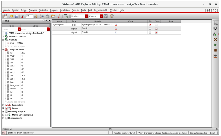Uncheck the Parameters checkbox
The image size is (221, 136).
pos(6,105)
